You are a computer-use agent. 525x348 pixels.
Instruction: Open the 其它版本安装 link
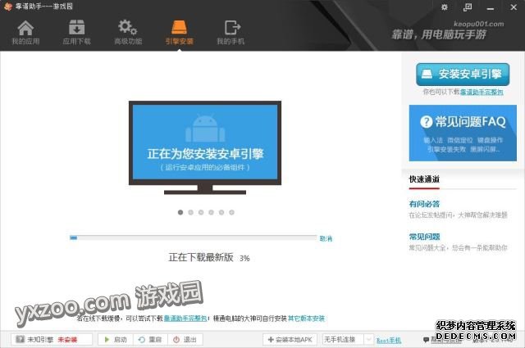pos(306,319)
